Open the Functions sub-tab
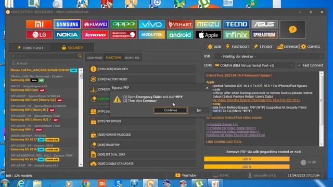 click(x=113, y=58)
